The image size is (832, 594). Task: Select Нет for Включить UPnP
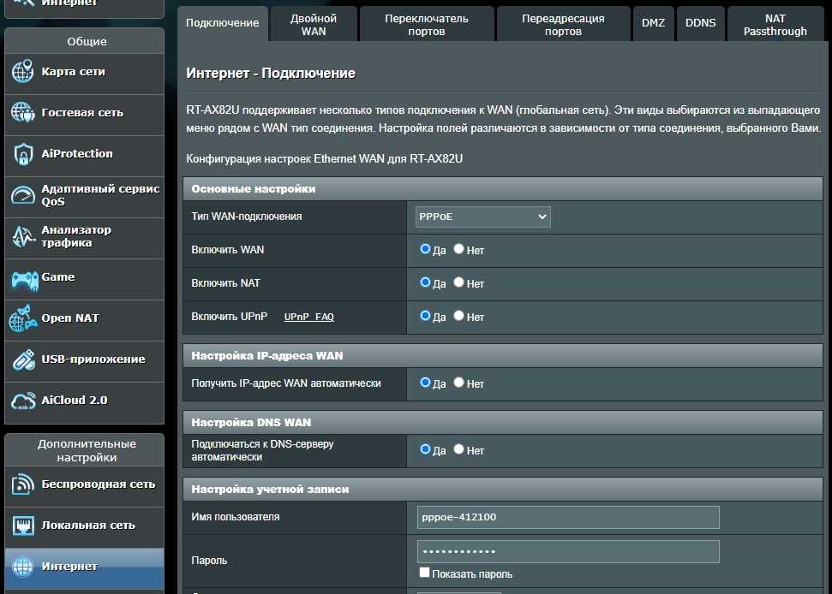[459, 315]
